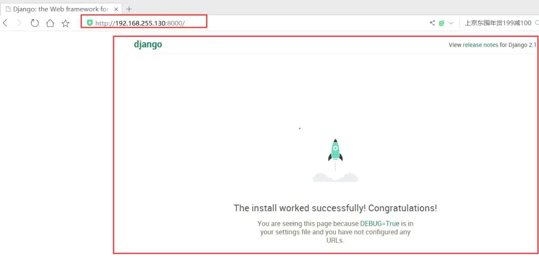Screen dimensions: 539x262
Task: Click the search box with Chinese text
Action: pos(499,23)
